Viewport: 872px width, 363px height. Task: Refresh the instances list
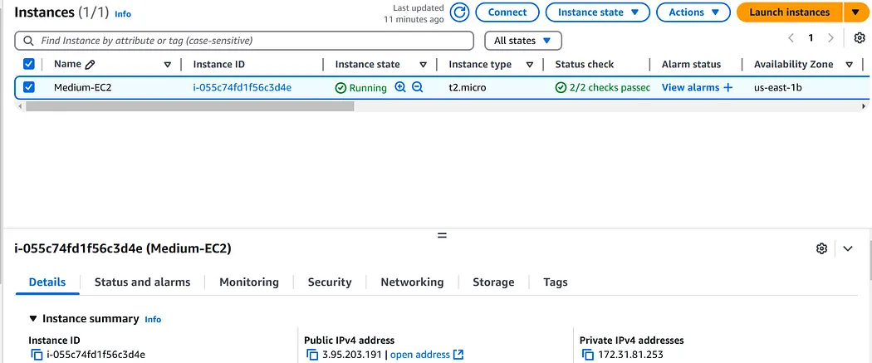(x=459, y=12)
